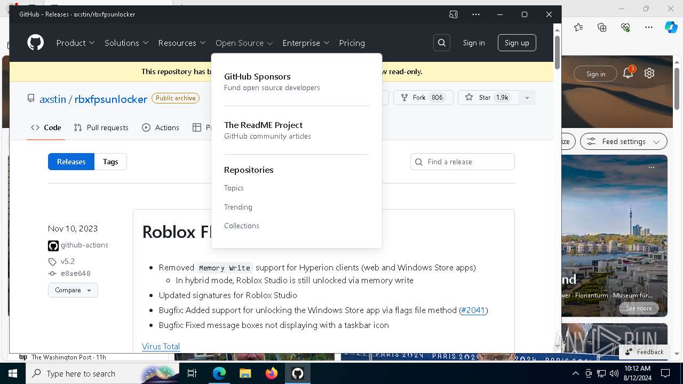683x384 pixels.
Task: Open the Copilot icon in Edge
Action: 671,27
